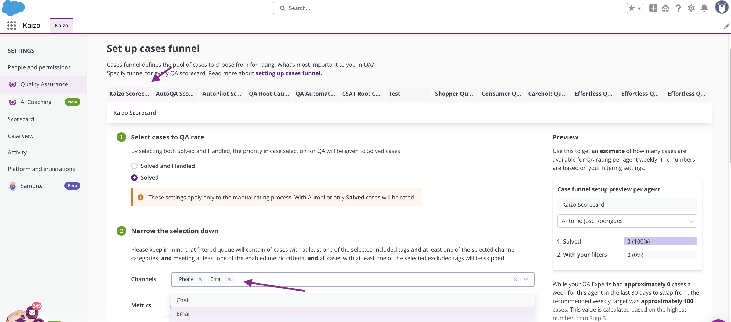Click the Solved 0 (100%) progress bar
The width and height of the screenshot is (731, 322).
click(x=660, y=241)
